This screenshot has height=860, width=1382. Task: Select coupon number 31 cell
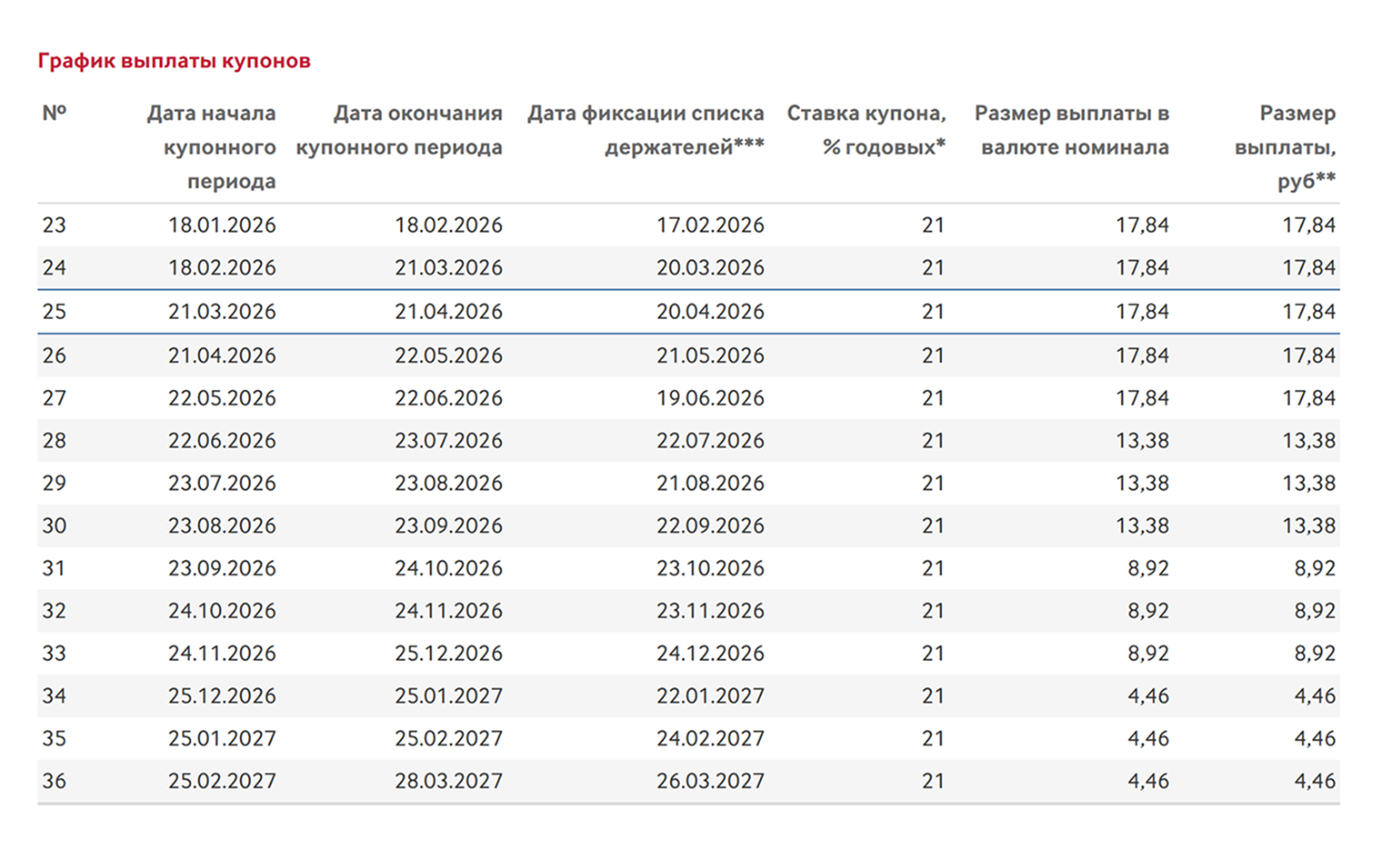[x=55, y=569]
